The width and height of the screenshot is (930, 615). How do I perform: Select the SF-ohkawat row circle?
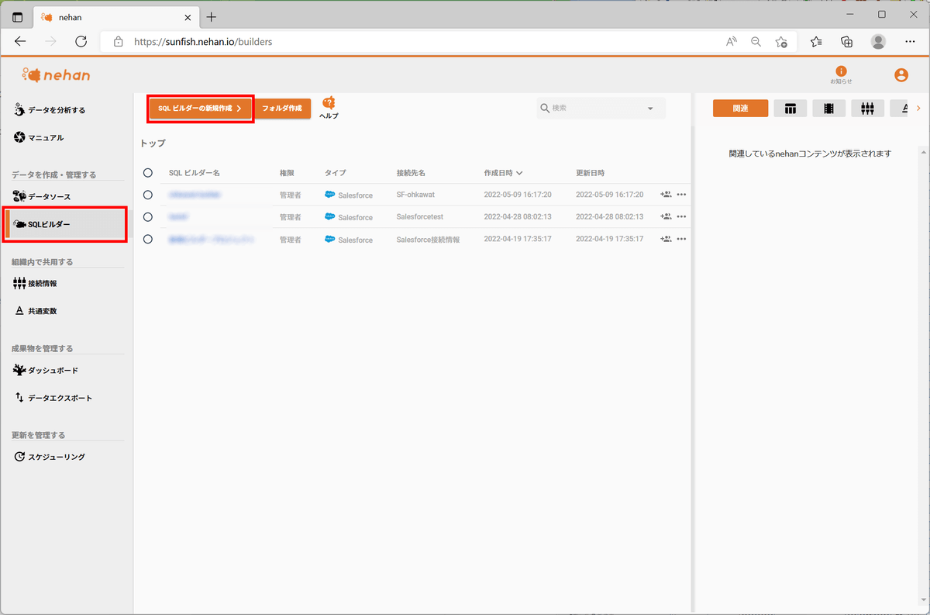[x=148, y=195]
